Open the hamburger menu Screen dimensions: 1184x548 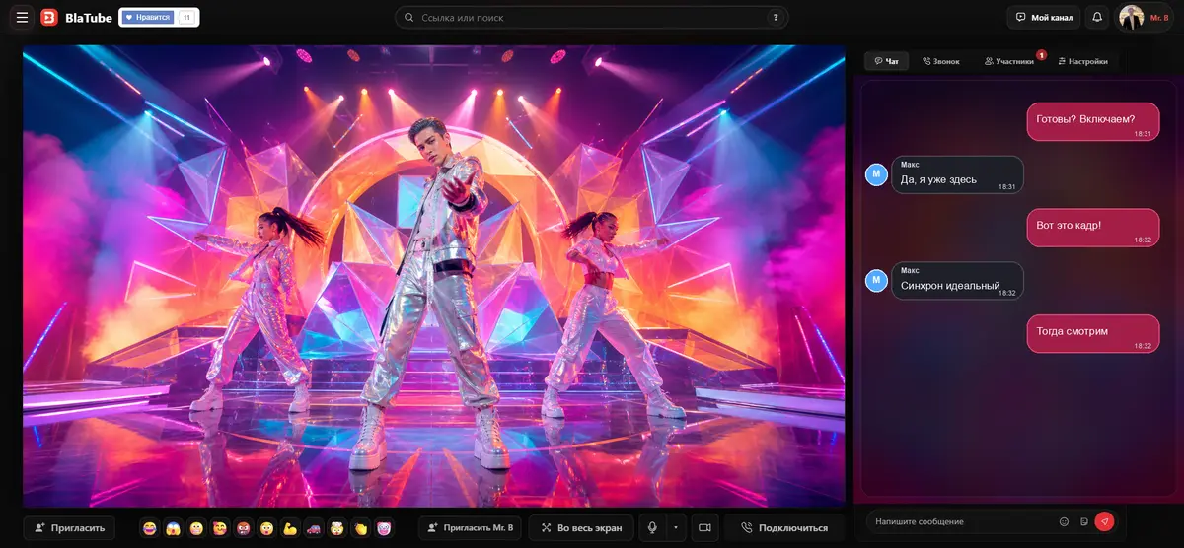point(22,17)
